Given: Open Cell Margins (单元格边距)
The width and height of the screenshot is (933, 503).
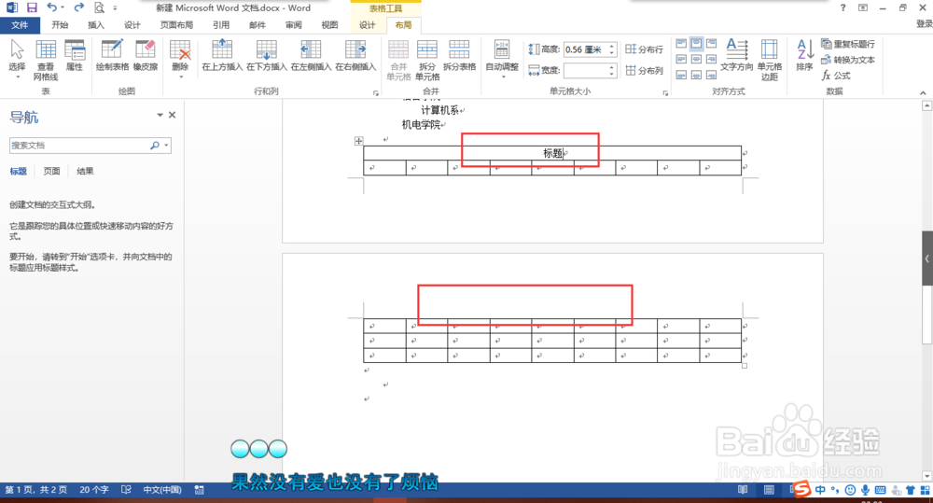Looking at the screenshot, I should [x=770, y=60].
